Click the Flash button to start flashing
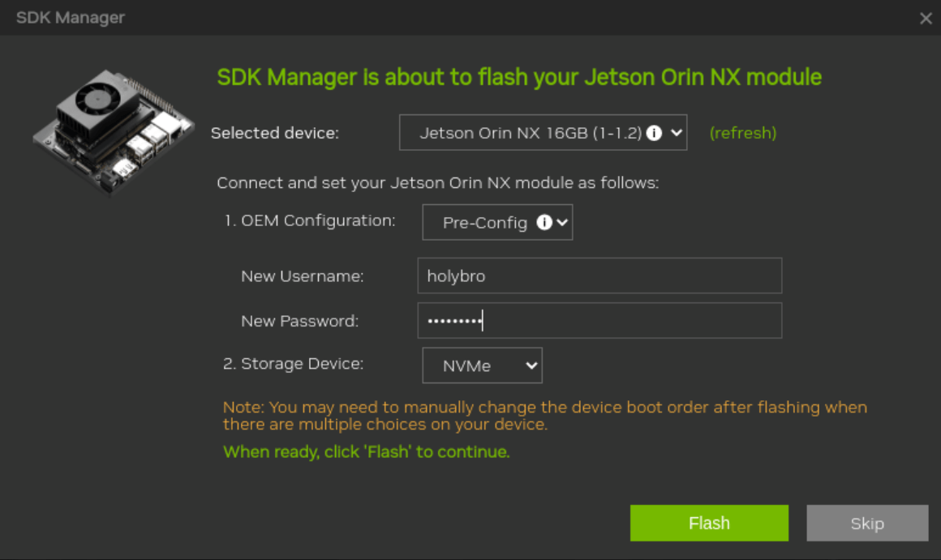Viewport: 941px width, 560px height. (709, 523)
